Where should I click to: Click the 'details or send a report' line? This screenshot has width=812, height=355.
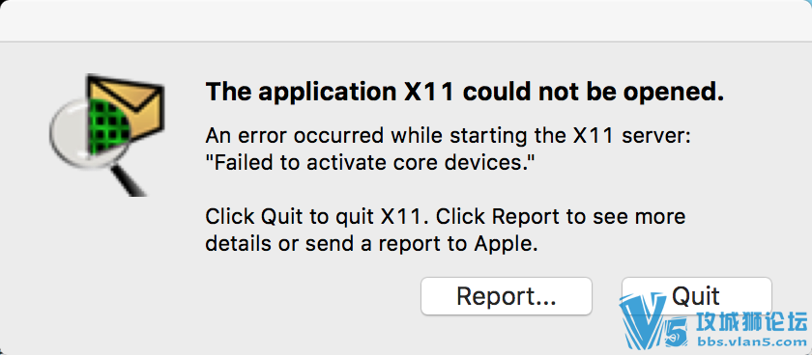click(x=372, y=243)
